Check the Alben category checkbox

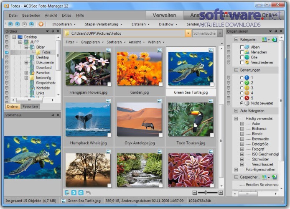click(x=242, y=47)
